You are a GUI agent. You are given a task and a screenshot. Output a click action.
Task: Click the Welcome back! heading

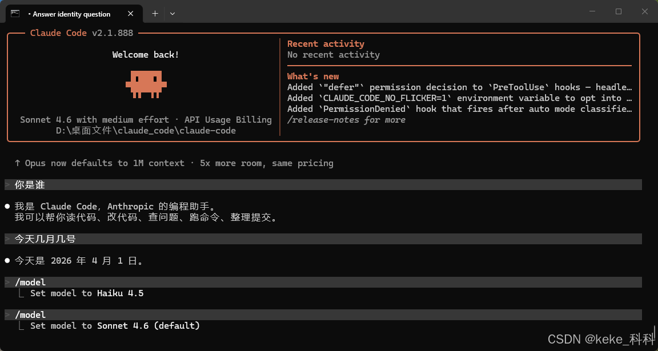146,55
